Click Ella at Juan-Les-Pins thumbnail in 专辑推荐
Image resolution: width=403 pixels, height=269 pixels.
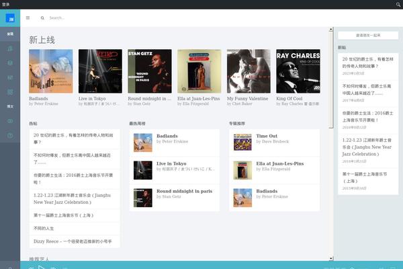[x=242, y=170]
